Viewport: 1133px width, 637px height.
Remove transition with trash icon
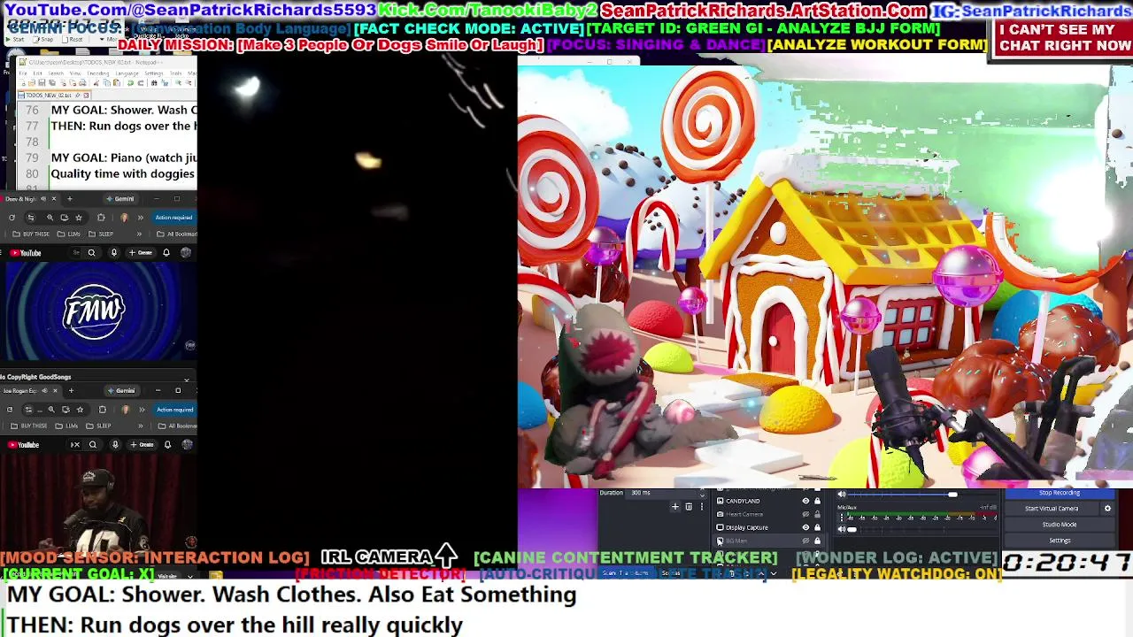pyautogui.click(x=689, y=507)
